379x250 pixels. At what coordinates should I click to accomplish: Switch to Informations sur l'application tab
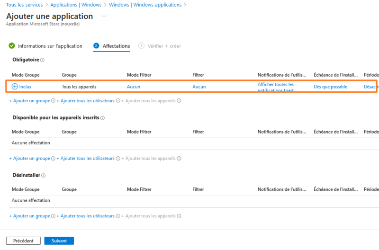[50, 46]
